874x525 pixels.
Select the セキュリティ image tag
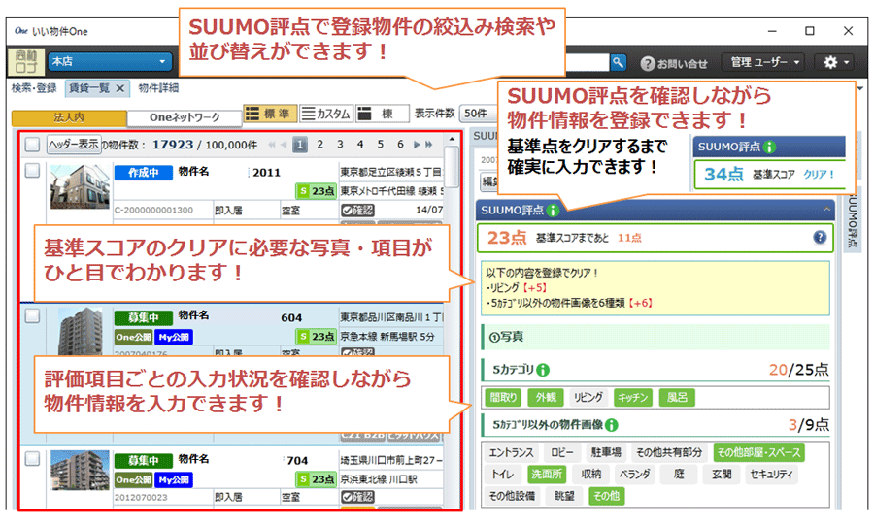[x=771, y=474]
